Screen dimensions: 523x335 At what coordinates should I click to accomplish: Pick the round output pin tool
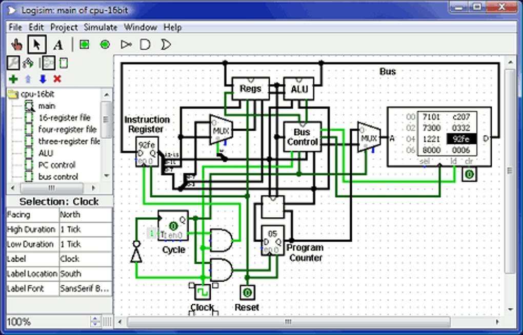pos(105,45)
